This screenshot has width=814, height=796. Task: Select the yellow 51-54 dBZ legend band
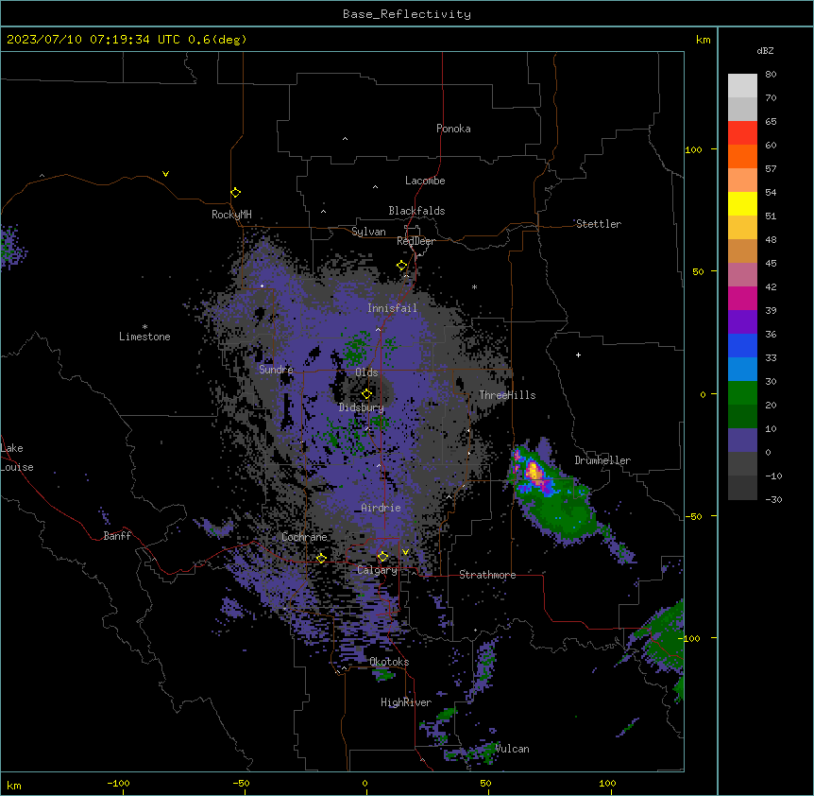(742, 203)
